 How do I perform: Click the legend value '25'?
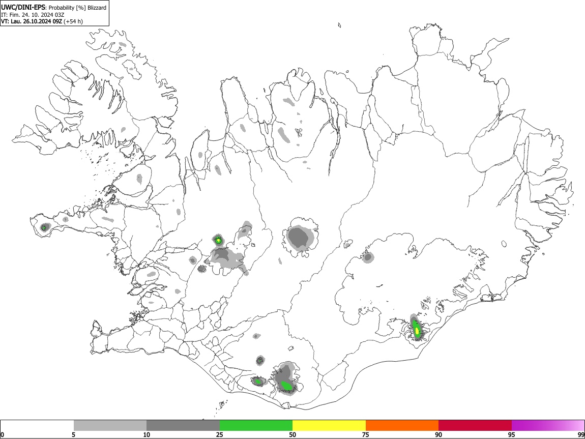tap(220, 434)
